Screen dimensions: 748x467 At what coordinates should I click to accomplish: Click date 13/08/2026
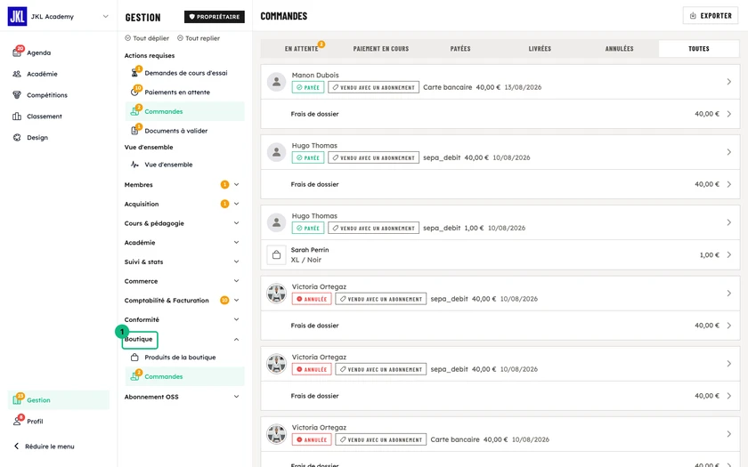pos(523,87)
